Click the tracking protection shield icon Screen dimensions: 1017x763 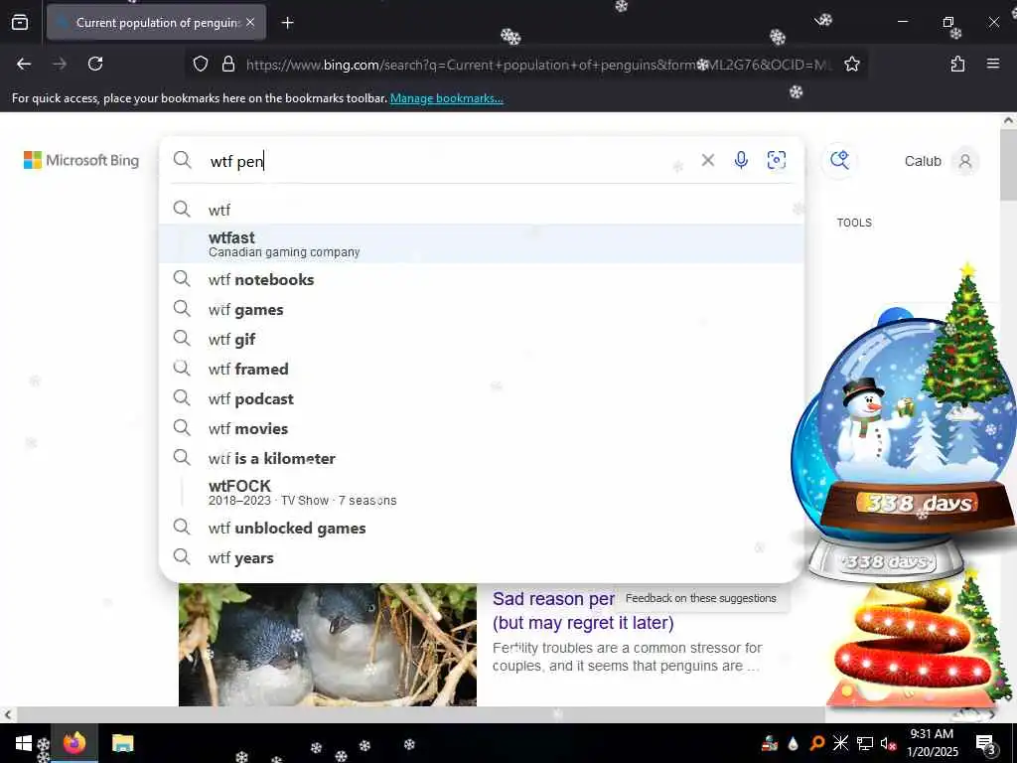(201, 64)
